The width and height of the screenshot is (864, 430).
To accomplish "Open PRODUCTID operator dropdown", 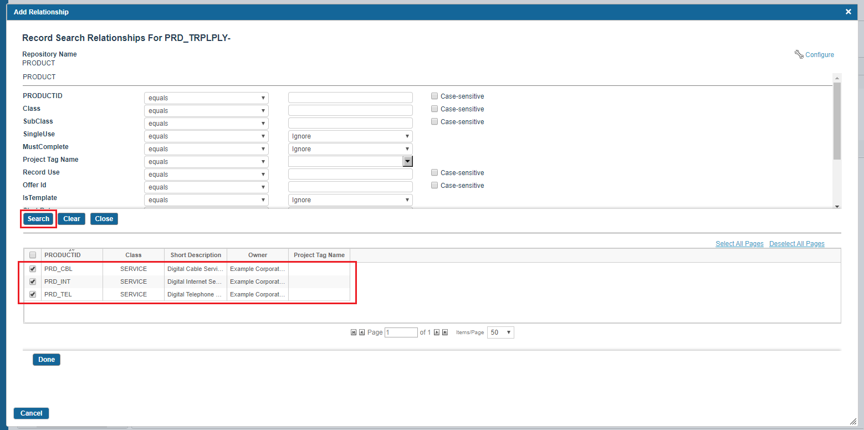I will click(x=206, y=98).
